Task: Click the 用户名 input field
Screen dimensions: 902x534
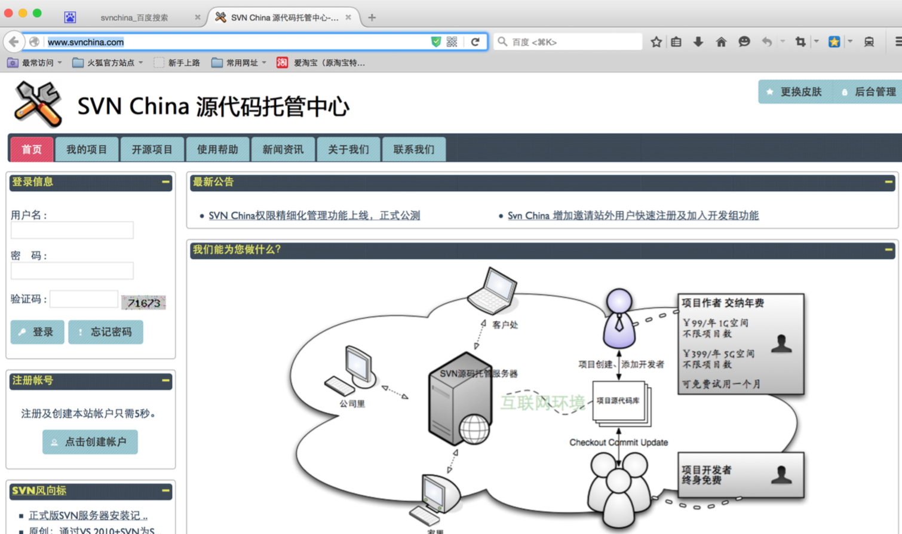Action: (72, 230)
